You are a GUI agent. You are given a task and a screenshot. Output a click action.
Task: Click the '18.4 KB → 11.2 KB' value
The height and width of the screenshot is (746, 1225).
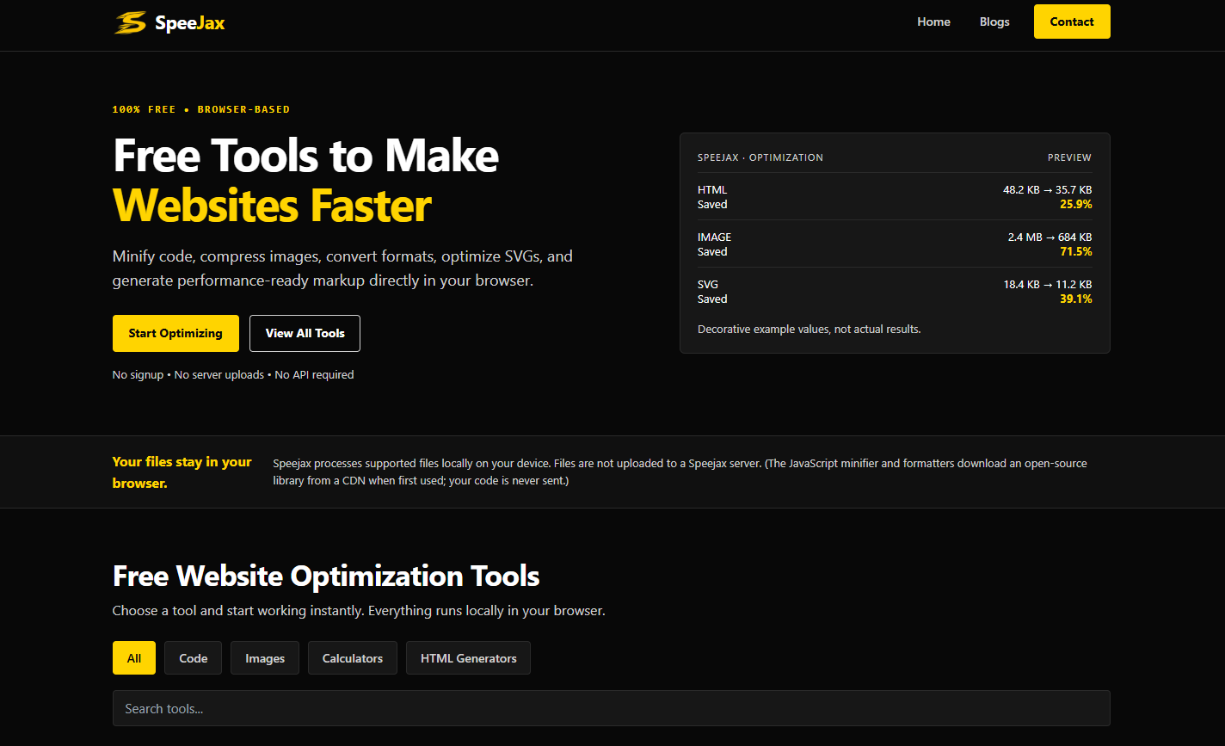tap(1048, 284)
